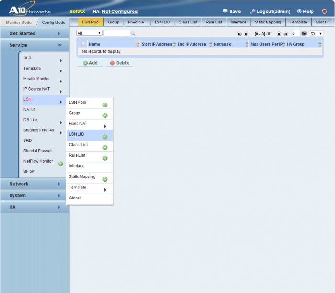Open the Static Mapping tab
Viewport: 335px width, 293px height.
tap(268, 22)
